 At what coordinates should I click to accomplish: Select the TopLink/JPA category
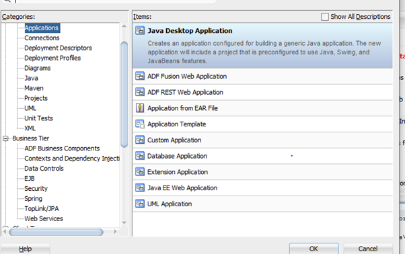(42, 208)
